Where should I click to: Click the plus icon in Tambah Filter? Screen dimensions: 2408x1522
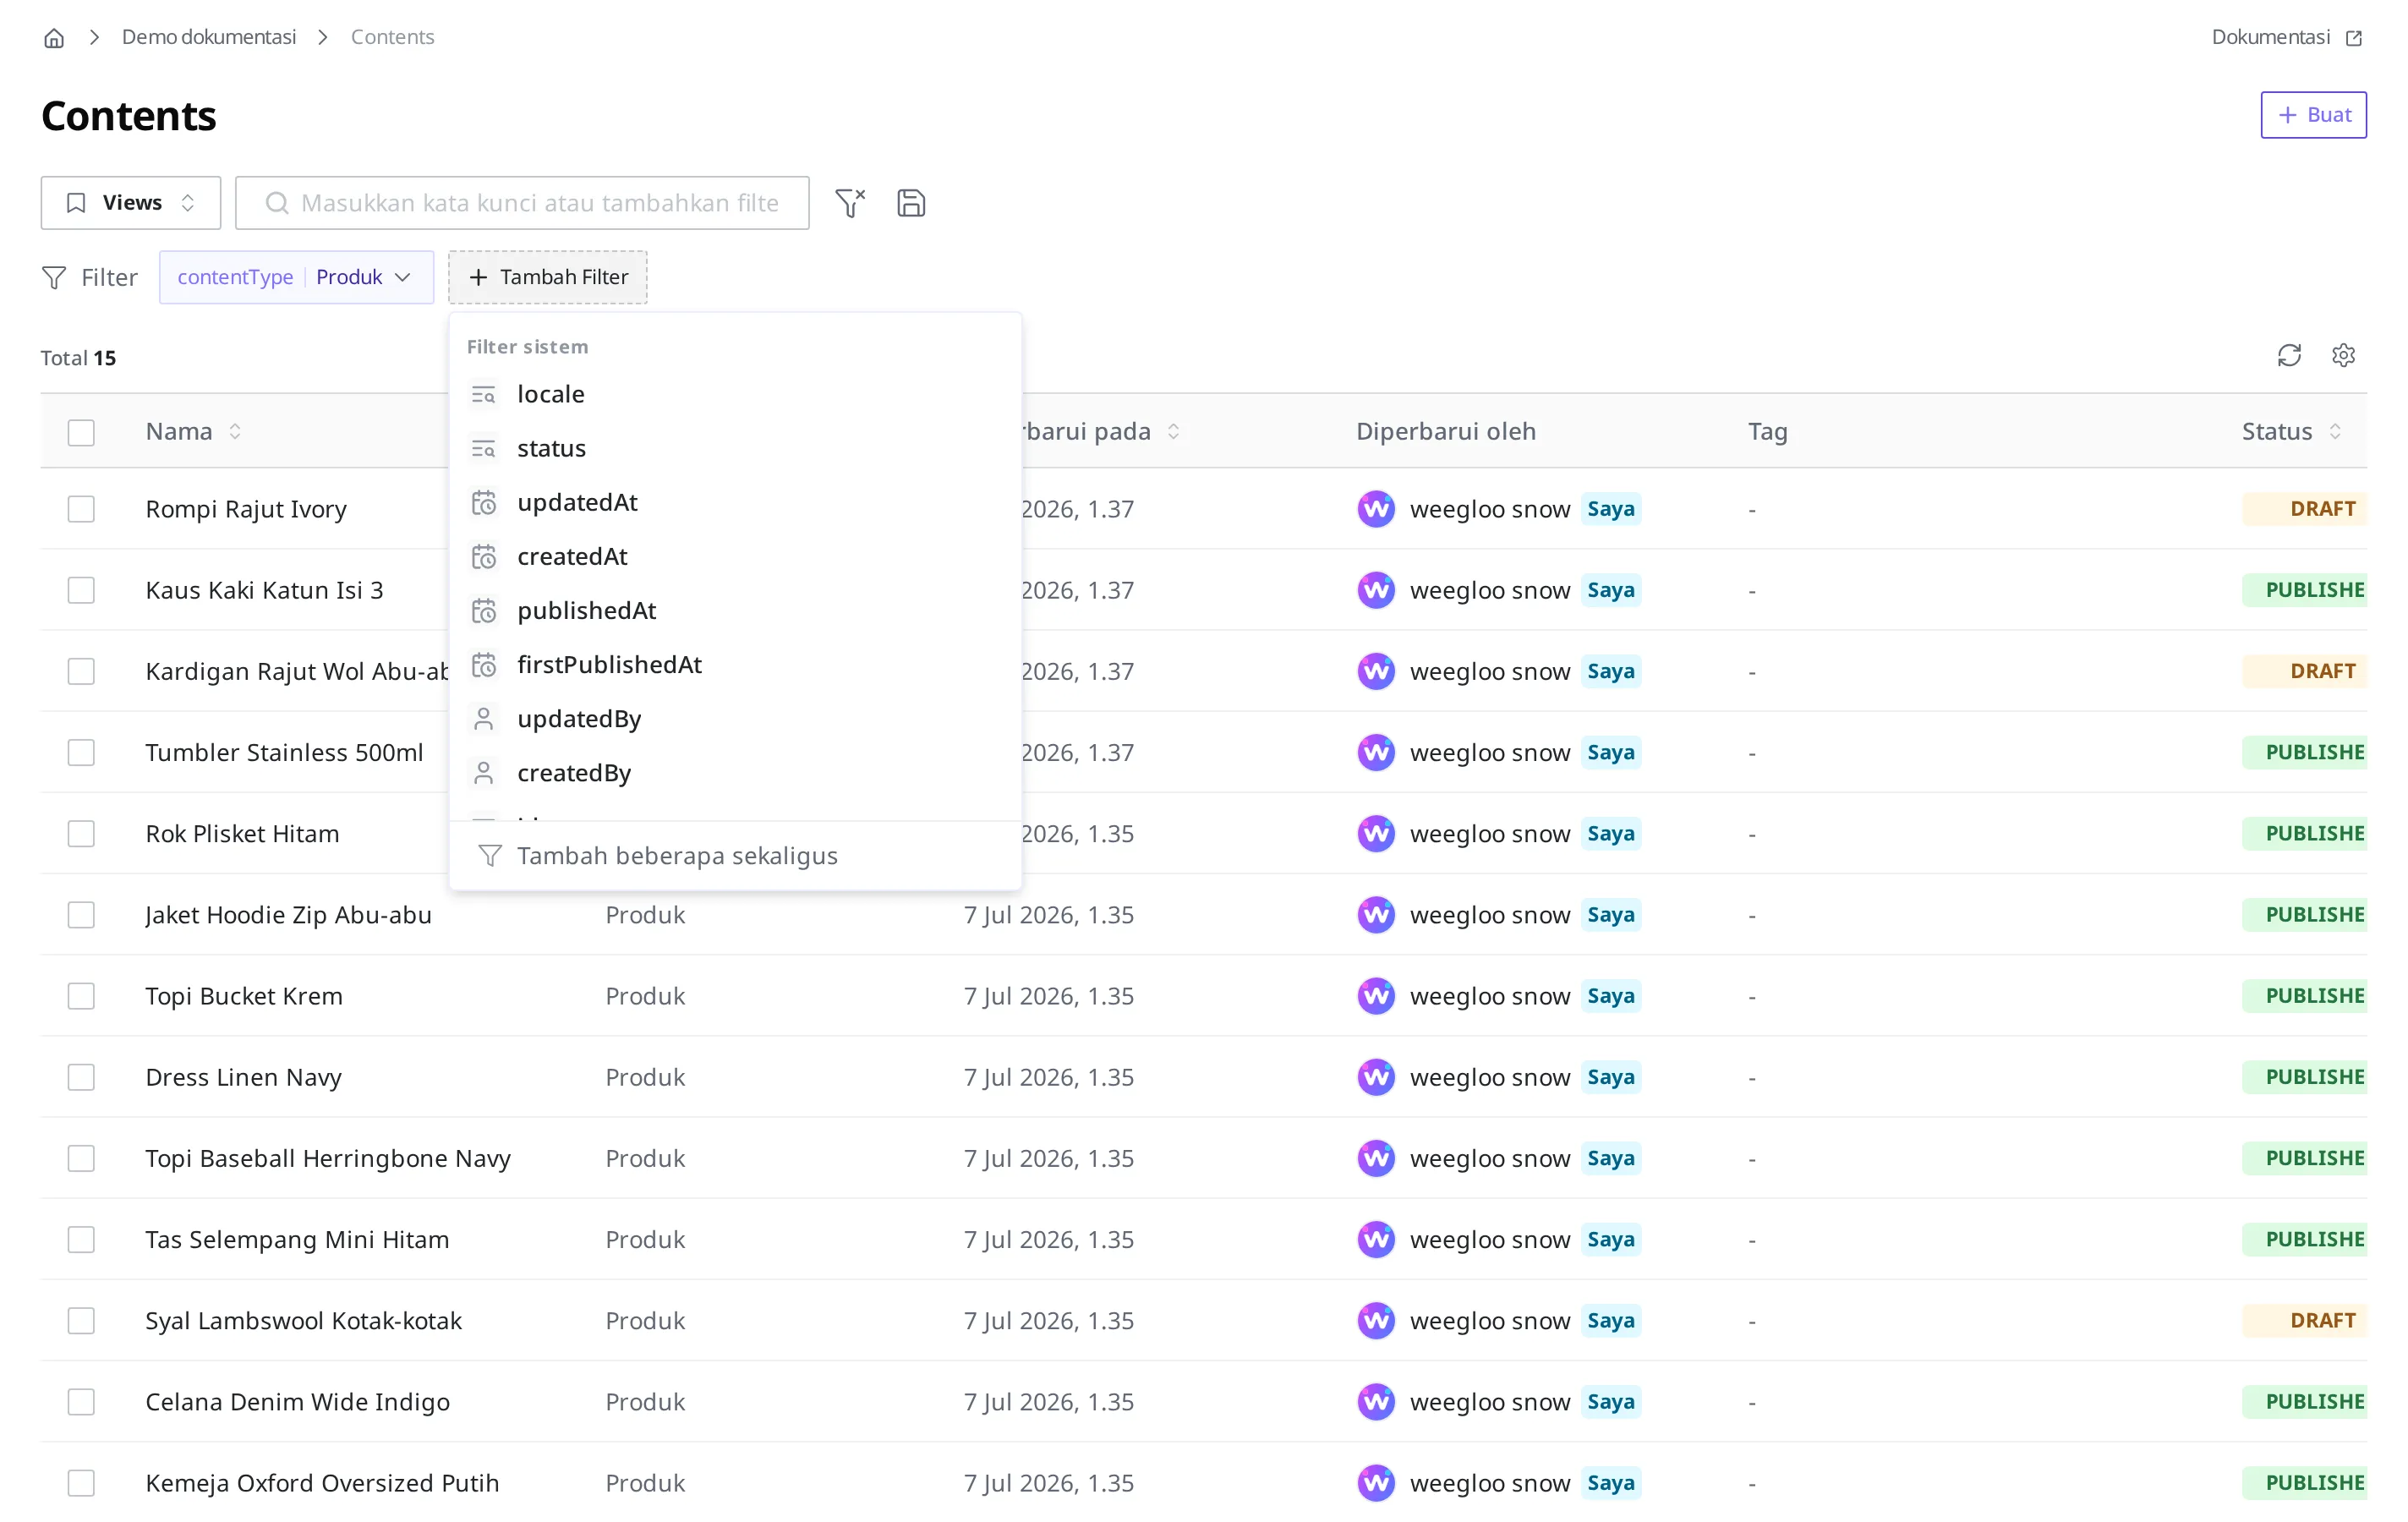[479, 277]
